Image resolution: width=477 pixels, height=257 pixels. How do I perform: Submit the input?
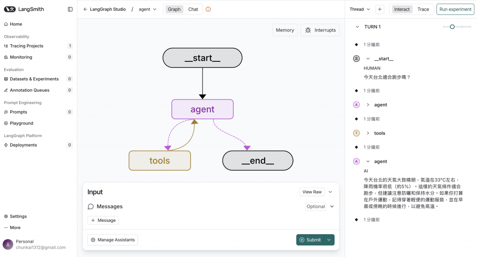310,240
